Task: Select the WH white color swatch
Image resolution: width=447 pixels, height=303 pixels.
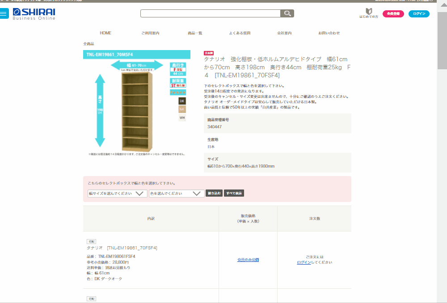Action: pos(182,118)
